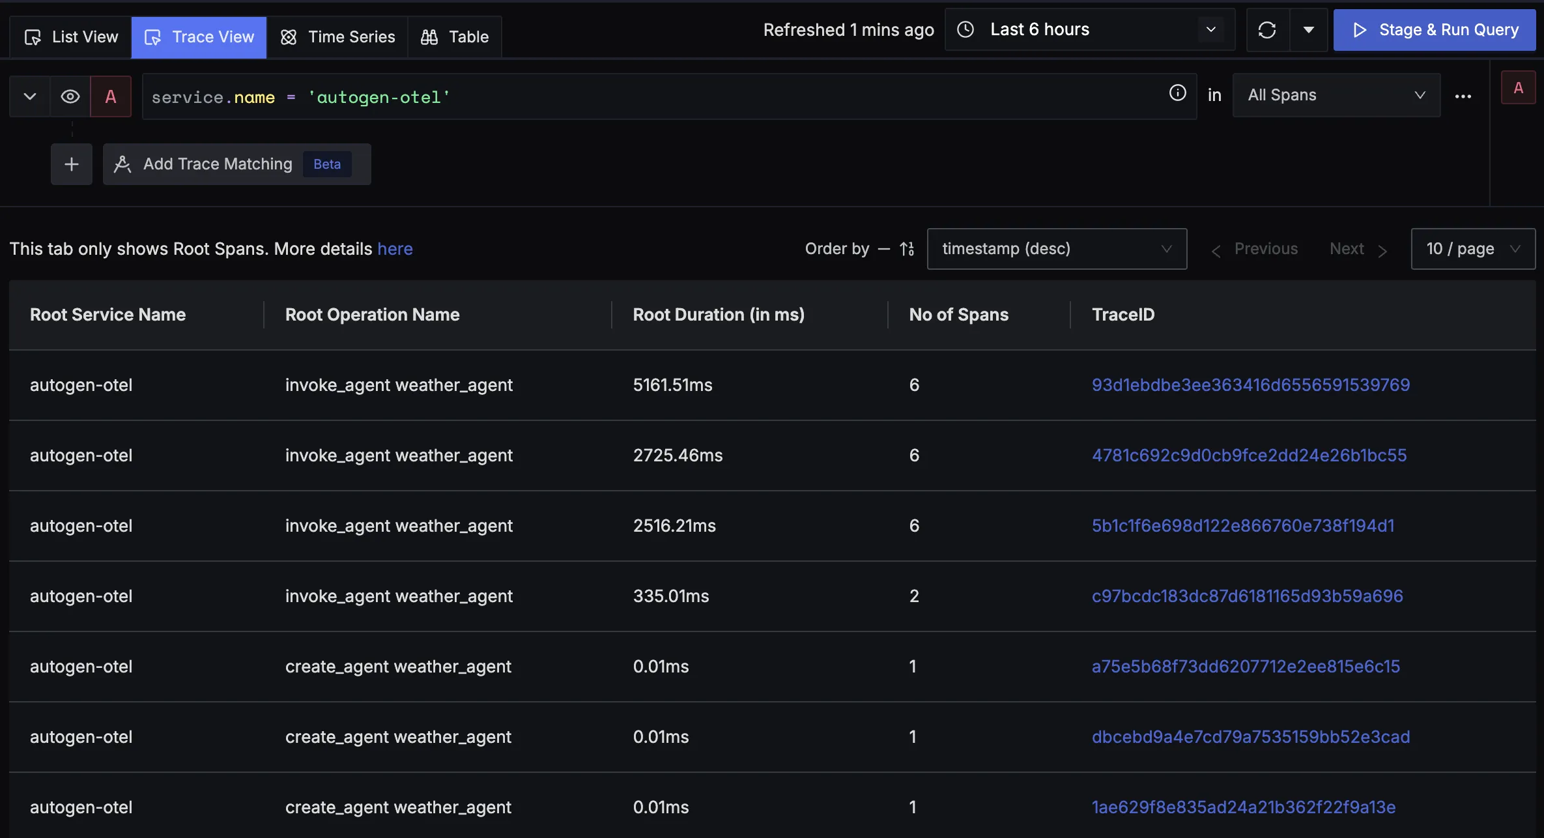Click the service.name query input field
This screenshot has width=1544, height=838.
[586, 96]
